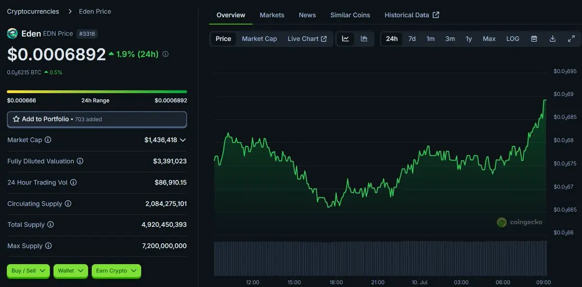Toggle LOG scale on chart
582x287 pixels.
[x=513, y=39]
